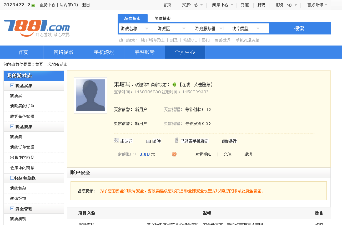Screen dimensions: 342x225
Task: Click the orange question mark help icon
Action: click(x=174, y=154)
